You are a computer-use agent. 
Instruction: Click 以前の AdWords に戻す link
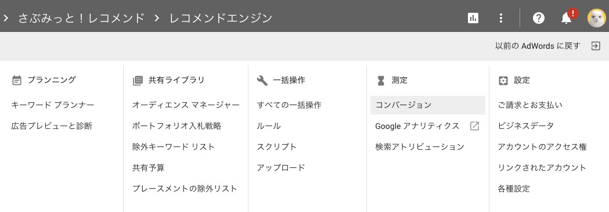pos(538,46)
